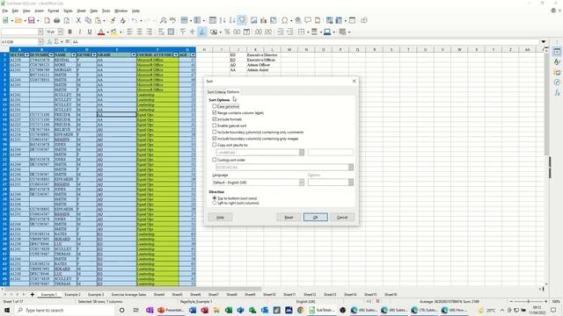Check Copy sort results to option
Viewport: 563px width, 316px height.
[215, 145]
